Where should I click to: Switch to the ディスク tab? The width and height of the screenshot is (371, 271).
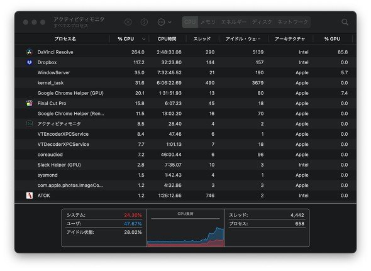(x=262, y=22)
